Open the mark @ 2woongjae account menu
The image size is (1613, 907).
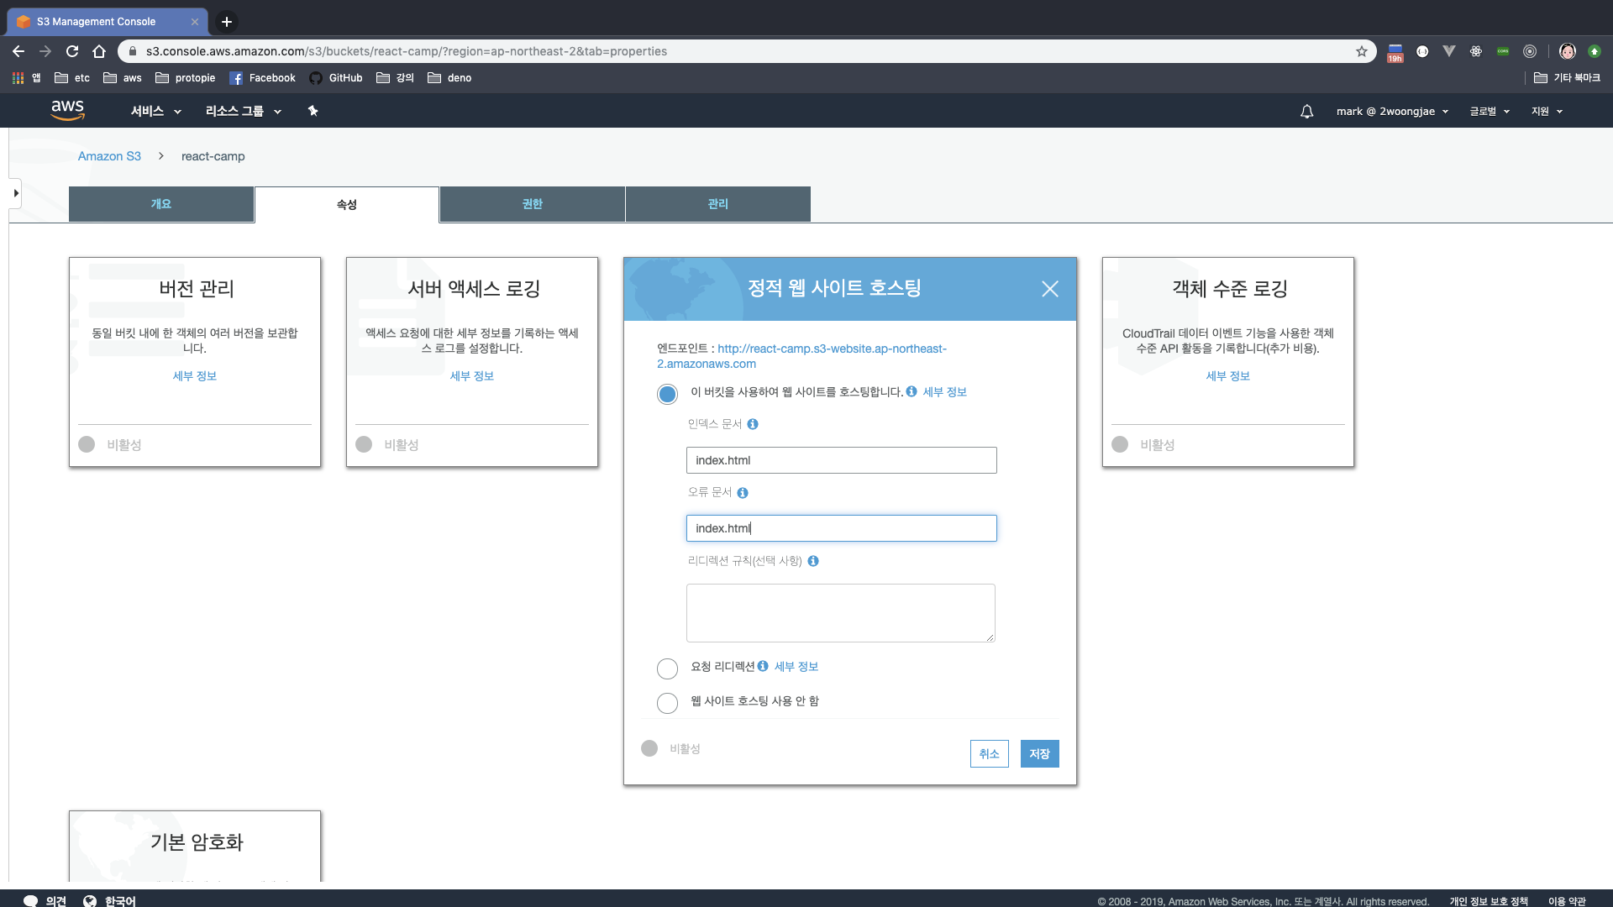click(1392, 111)
